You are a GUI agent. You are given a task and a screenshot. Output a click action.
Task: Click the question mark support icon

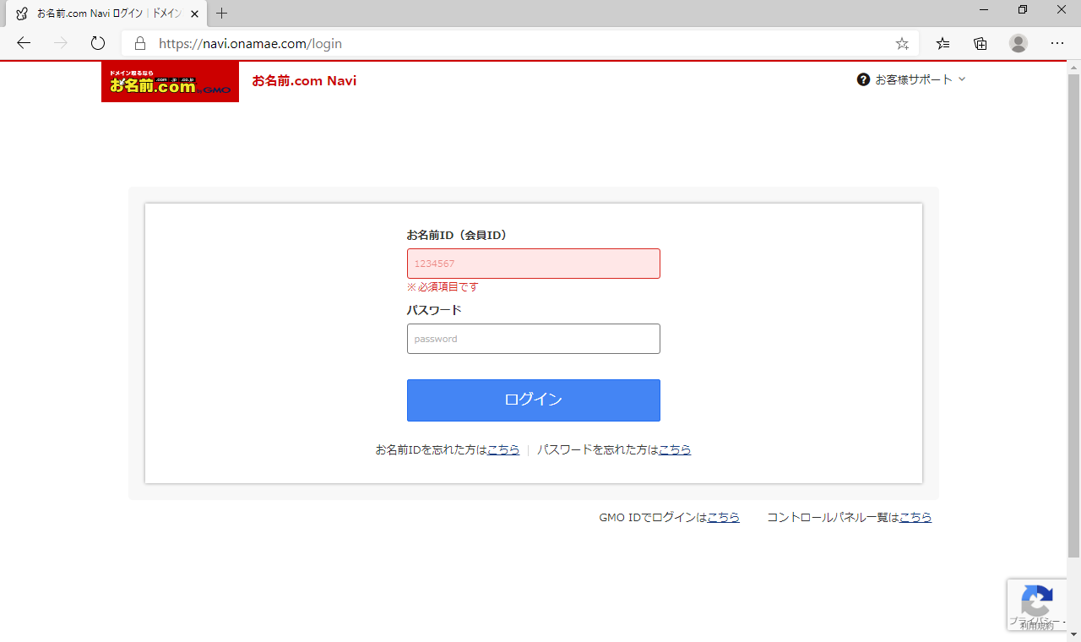(x=863, y=79)
